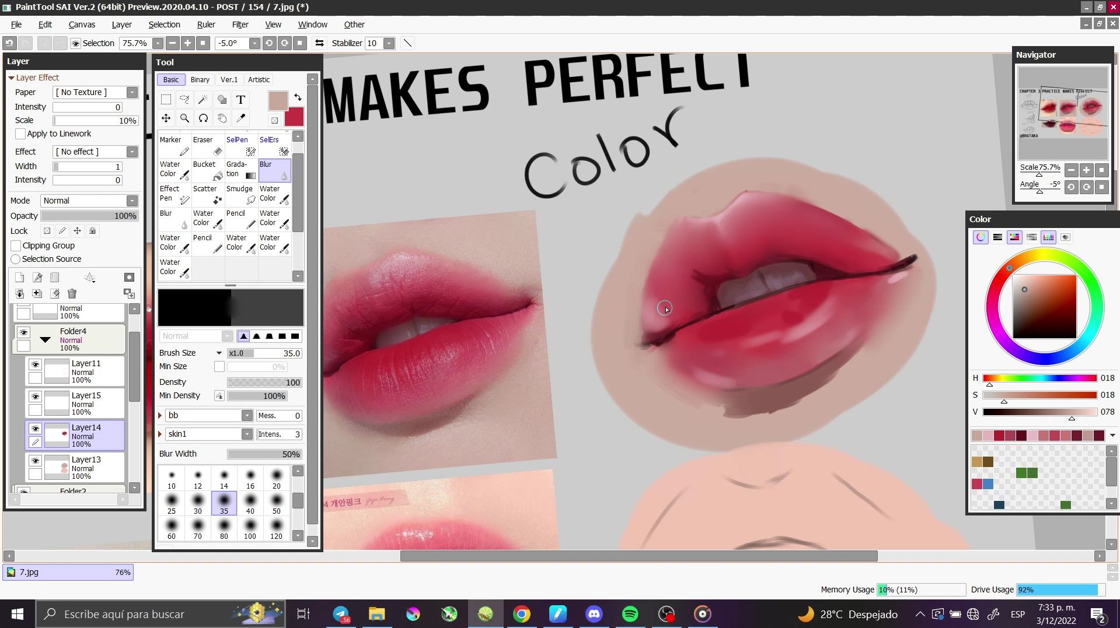Screen dimensions: 1120x628
Task: Select the Color Picker eyedropper tool
Action: point(240,118)
